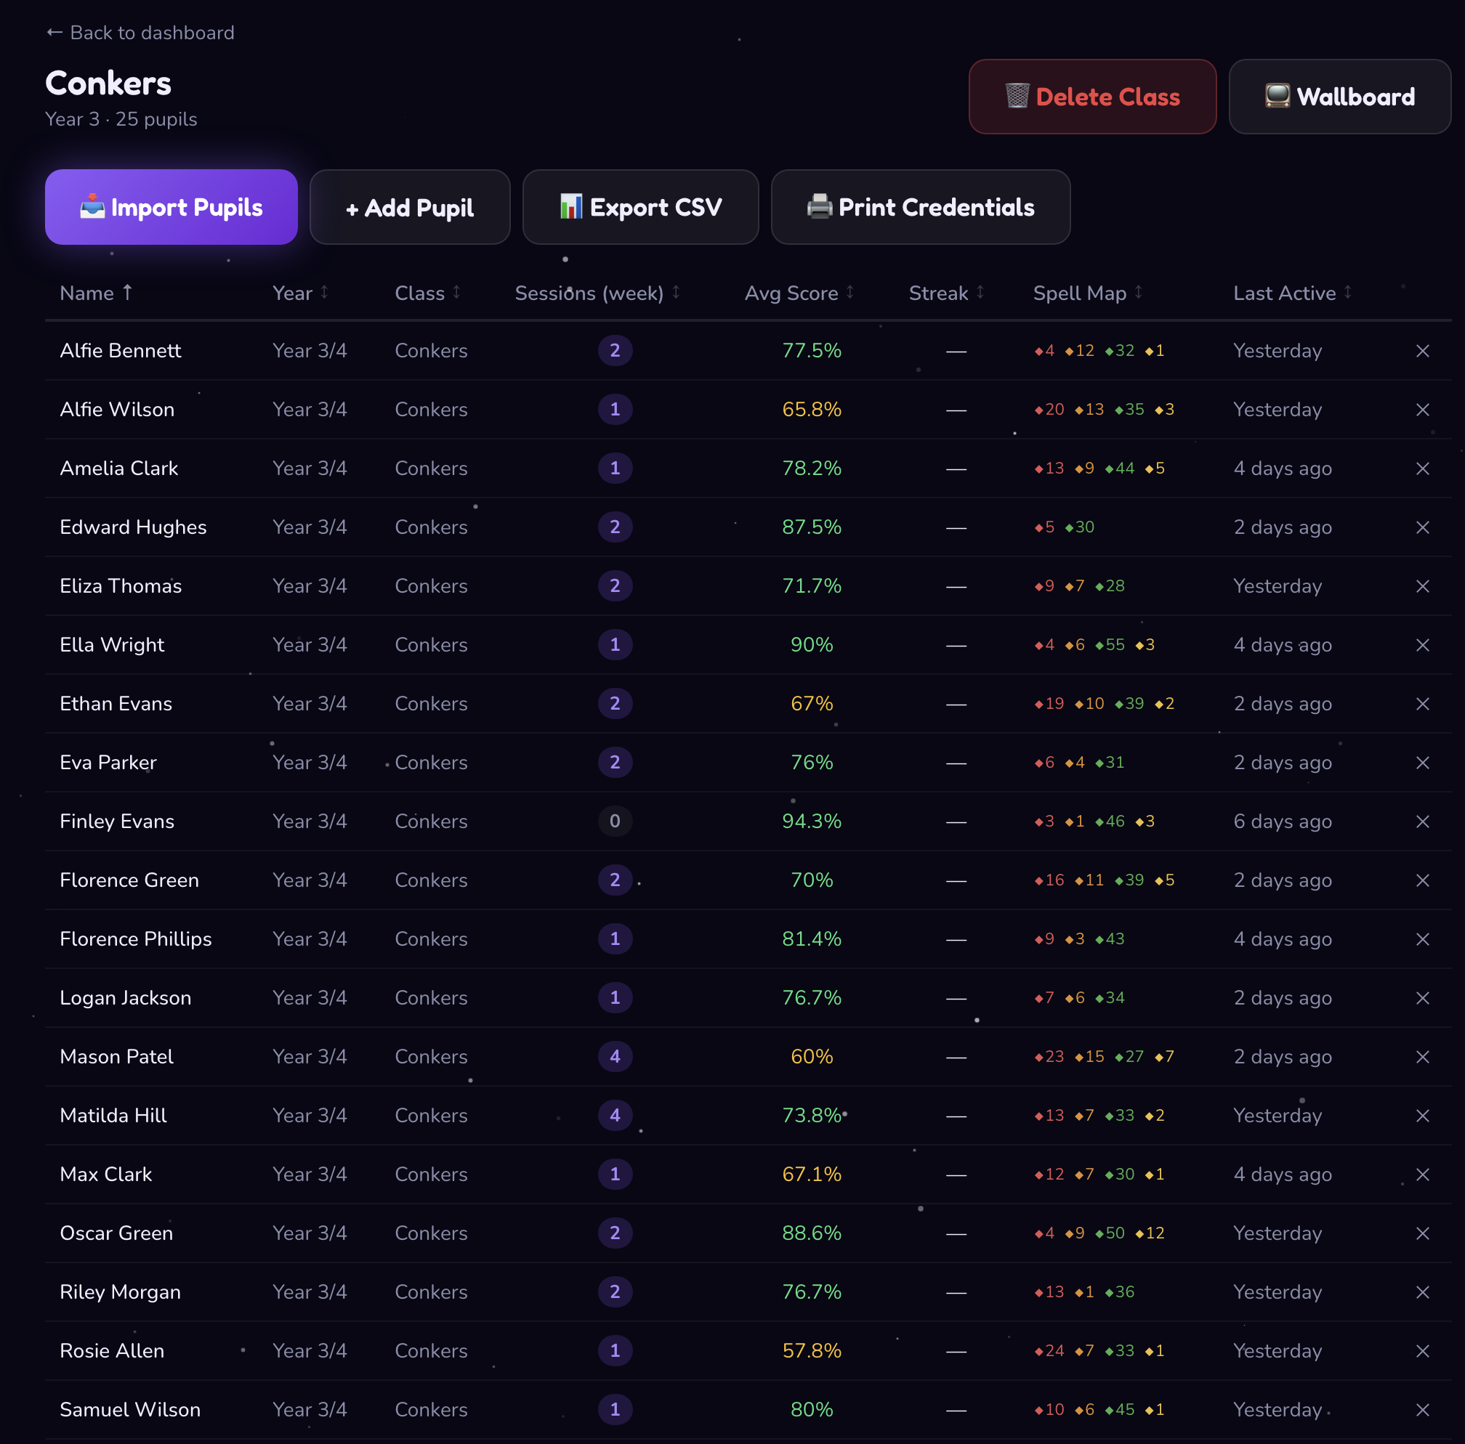Remove Finley Evans with the X icon
Viewport: 1465px width, 1444px height.
1423,821
